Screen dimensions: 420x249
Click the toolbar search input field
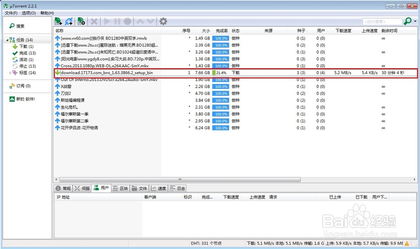tap(382, 21)
